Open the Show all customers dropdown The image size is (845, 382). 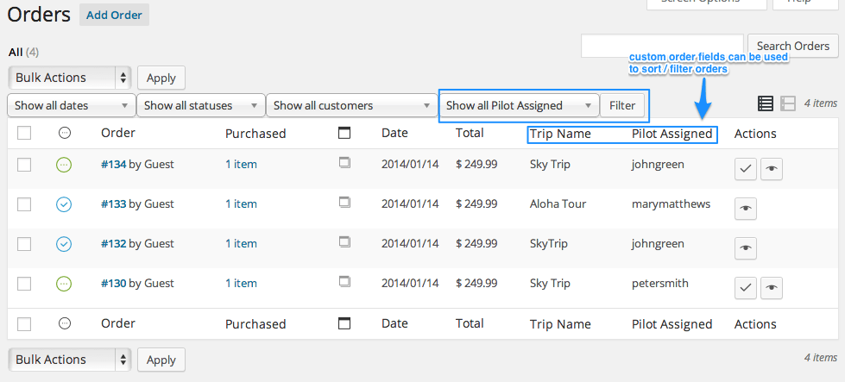coord(352,105)
